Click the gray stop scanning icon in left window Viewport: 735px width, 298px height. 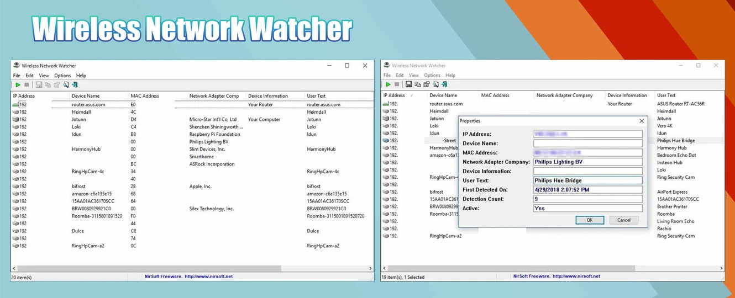point(27,85)
